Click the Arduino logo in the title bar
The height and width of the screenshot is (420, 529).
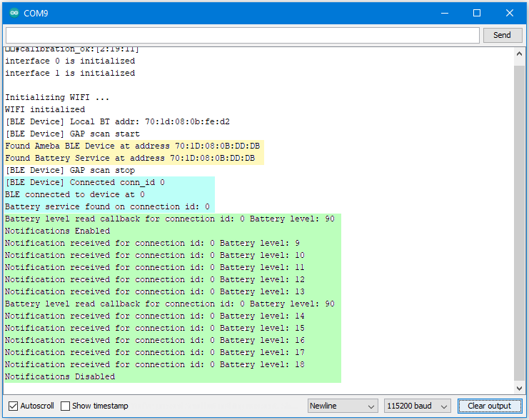(x=14, y=13)
